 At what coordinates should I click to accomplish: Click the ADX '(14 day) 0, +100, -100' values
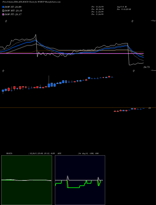[x=88, y=153]
